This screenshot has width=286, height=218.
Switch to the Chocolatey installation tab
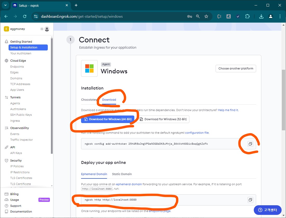click(89, 100)
